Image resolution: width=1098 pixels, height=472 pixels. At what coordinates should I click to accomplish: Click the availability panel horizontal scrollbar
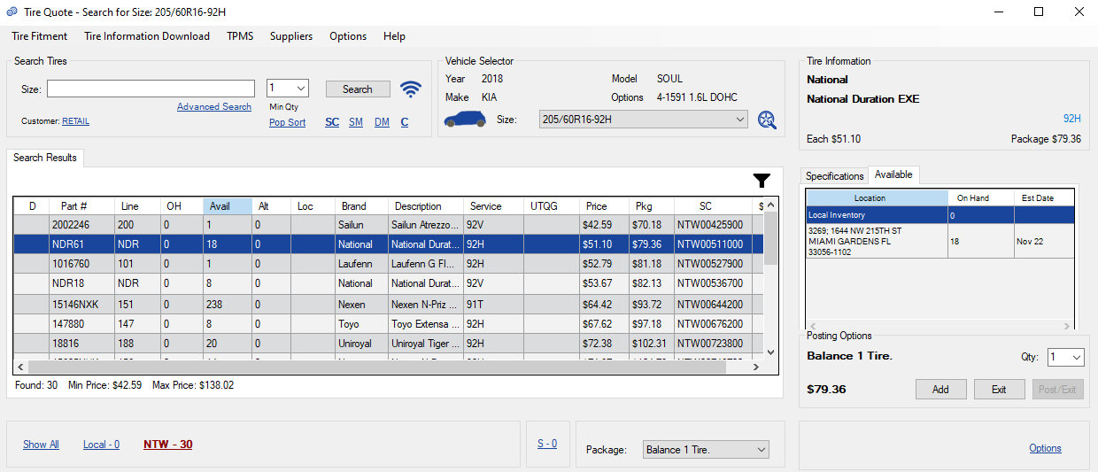[939, 326]
